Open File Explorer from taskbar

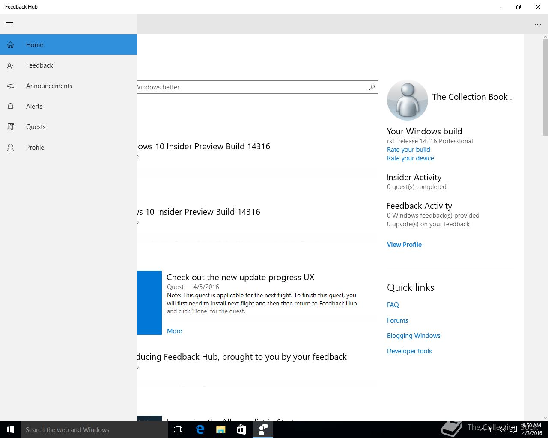220,429
